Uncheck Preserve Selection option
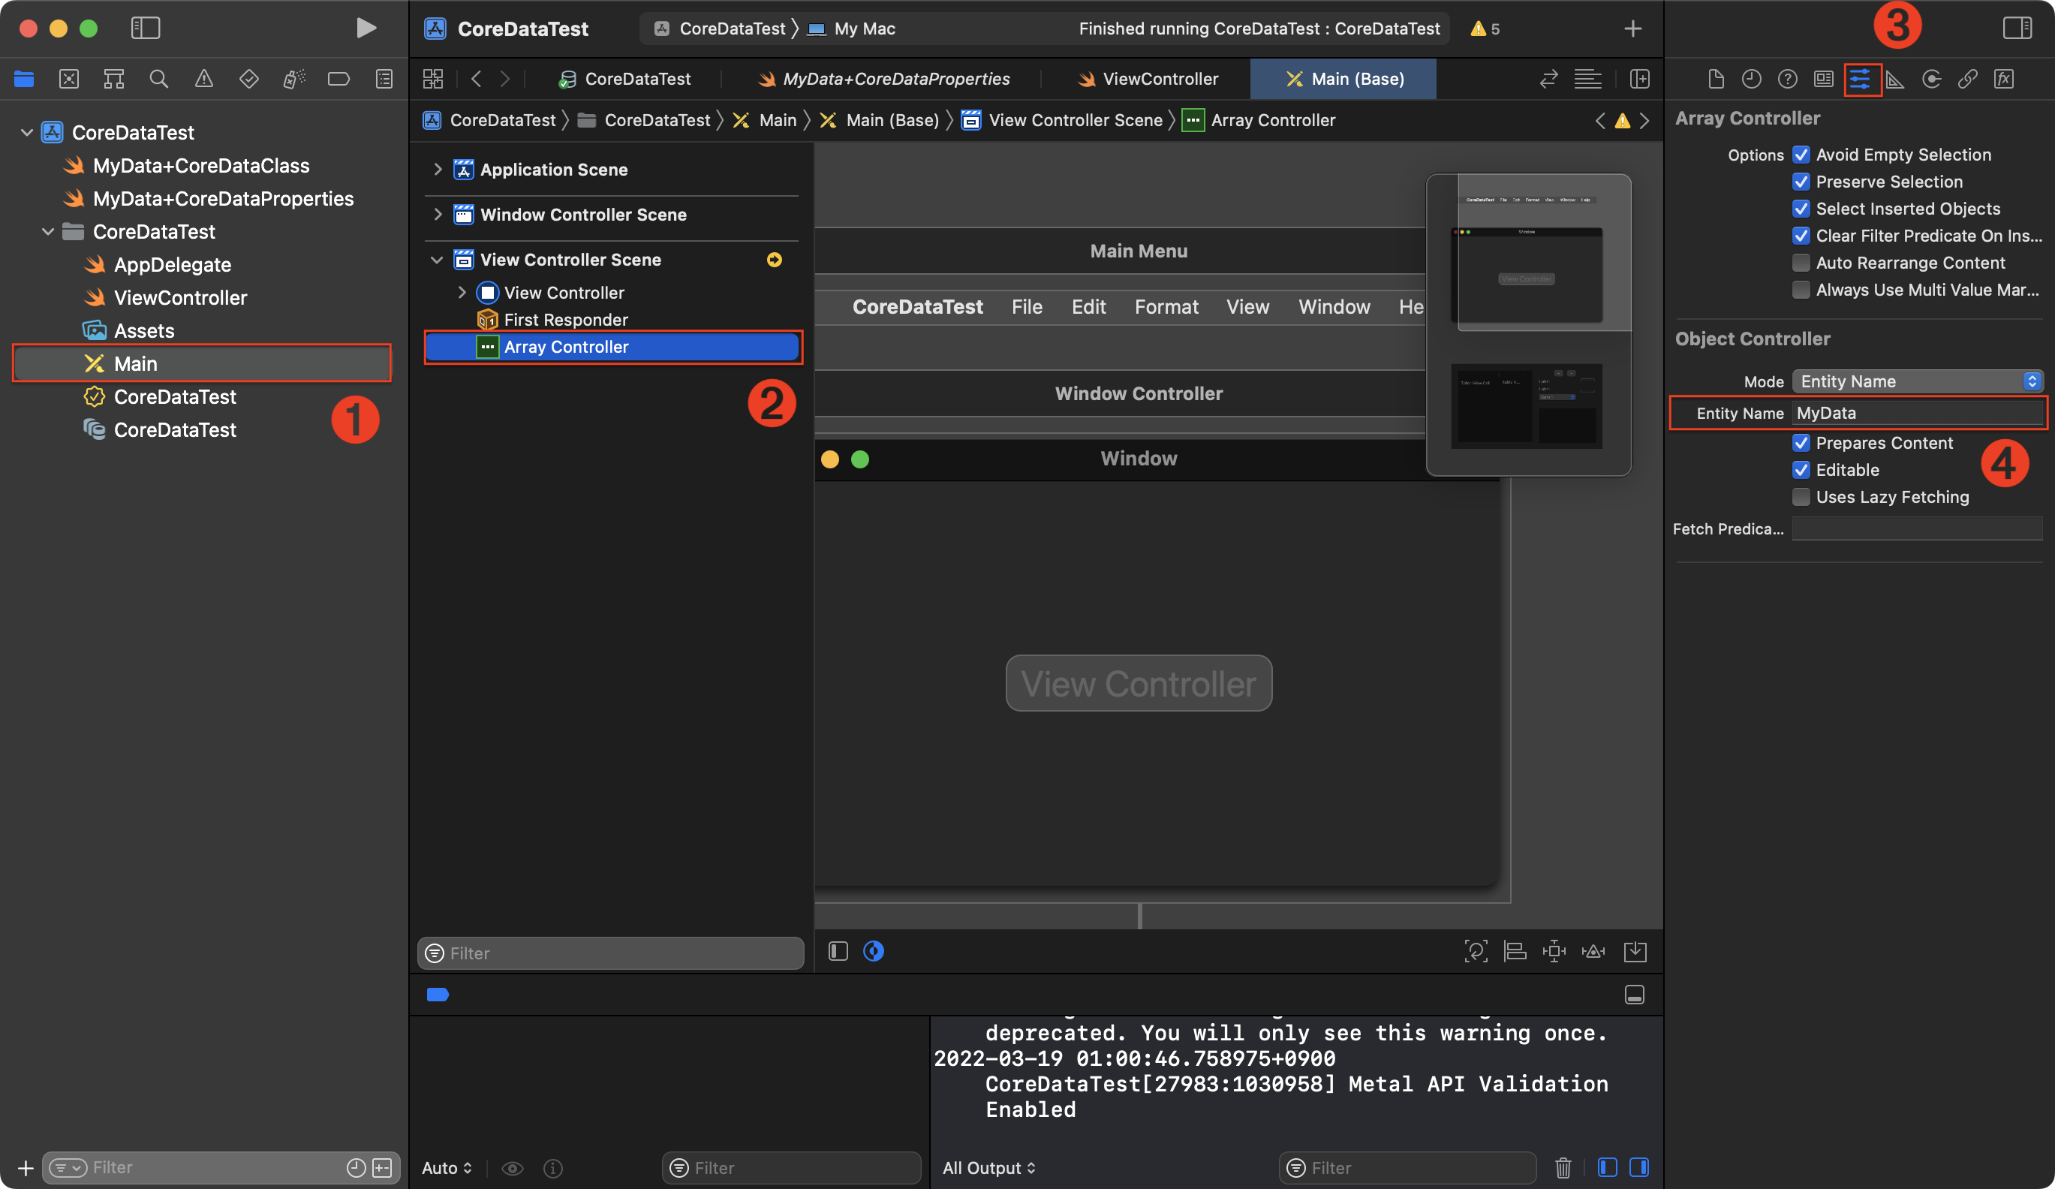This screenshot has width=2055, height=1189. point(1801,182)
